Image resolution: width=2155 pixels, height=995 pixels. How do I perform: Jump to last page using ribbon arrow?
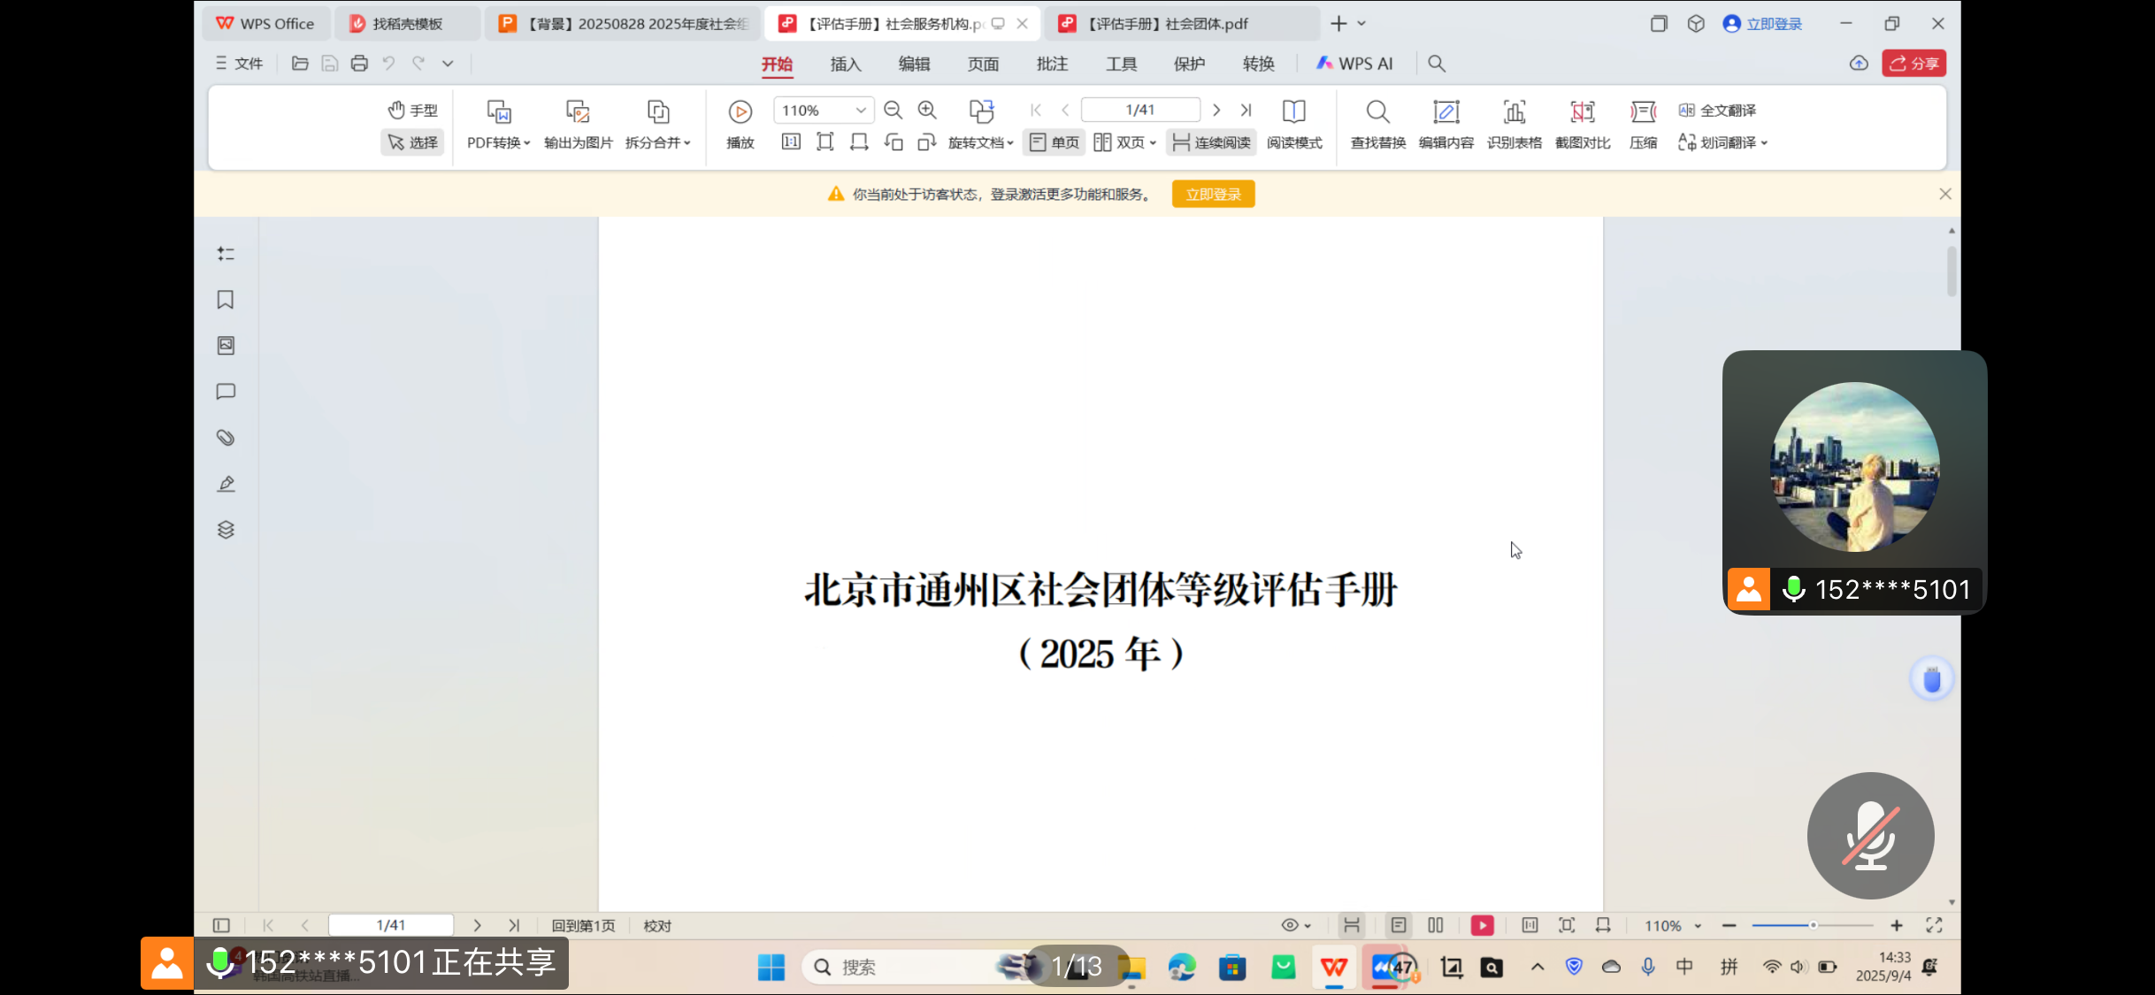click(x=1246, y=111)
